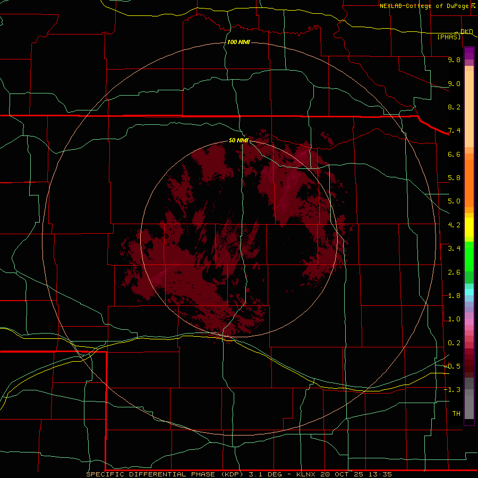The width and height of the screenshot is (478, 478).
Task: Click the 1.8 scale label
Action: coord(454,296)
